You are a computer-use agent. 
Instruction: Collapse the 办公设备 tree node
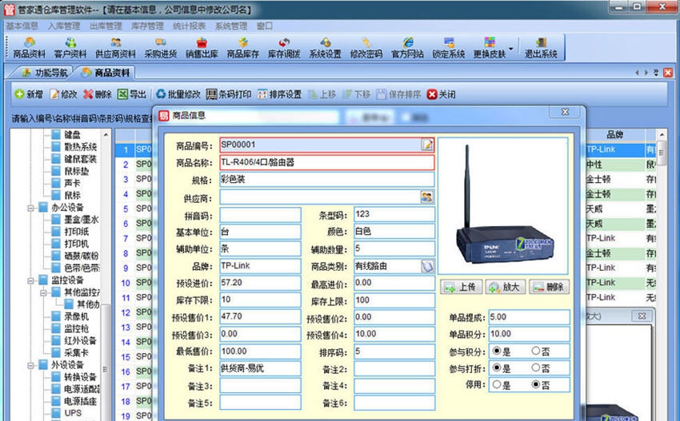click(30, 208)
